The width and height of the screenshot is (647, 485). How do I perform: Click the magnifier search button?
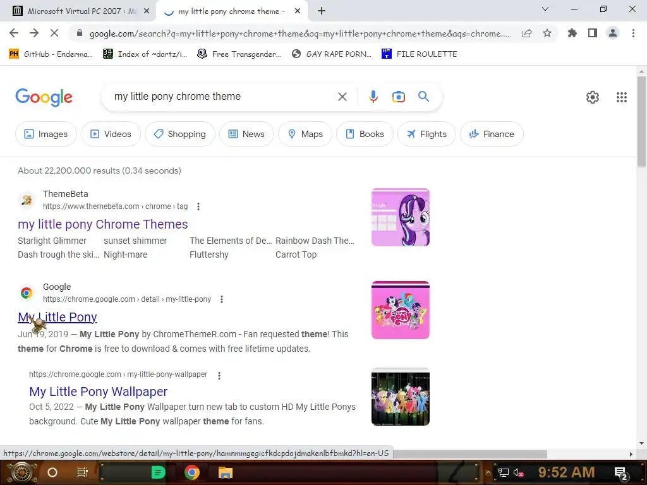[423, 97]
